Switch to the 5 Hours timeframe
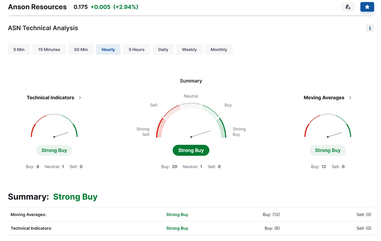 [137, 49]
